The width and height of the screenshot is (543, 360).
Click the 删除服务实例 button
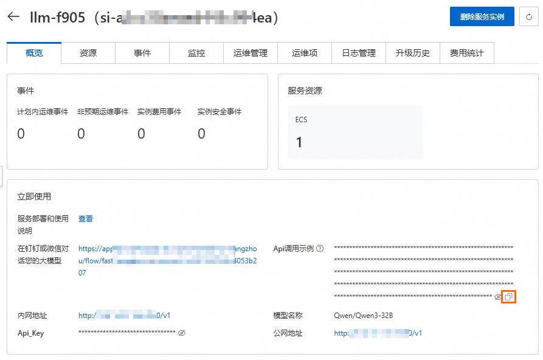click(482, 16)
